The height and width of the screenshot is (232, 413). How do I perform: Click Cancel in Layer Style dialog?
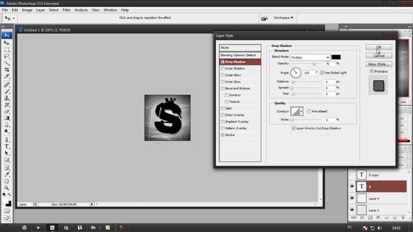tap(379, 56)
